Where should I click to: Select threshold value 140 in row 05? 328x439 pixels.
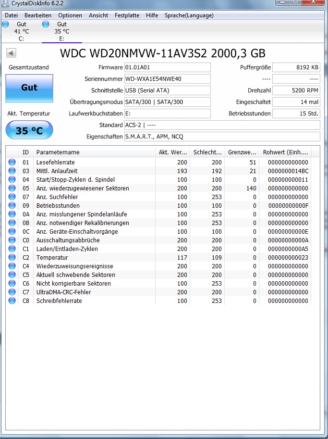(x=251, y=188)
